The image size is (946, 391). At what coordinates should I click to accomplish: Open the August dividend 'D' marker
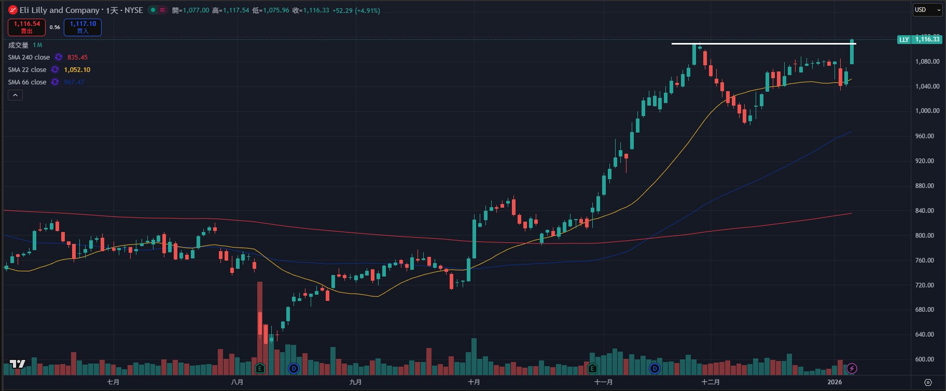tap(294, 369)
